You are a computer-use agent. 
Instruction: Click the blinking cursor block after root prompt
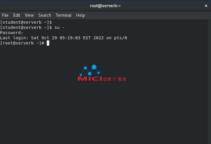48,43
